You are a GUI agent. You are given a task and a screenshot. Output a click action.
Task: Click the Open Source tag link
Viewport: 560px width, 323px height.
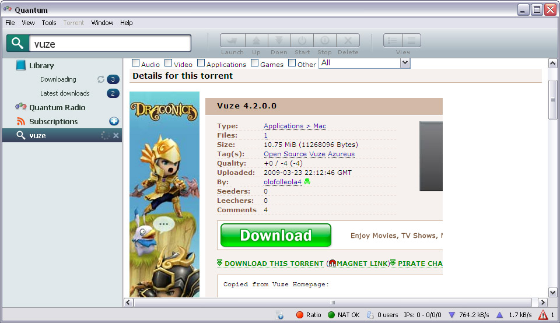coord(285,154)
